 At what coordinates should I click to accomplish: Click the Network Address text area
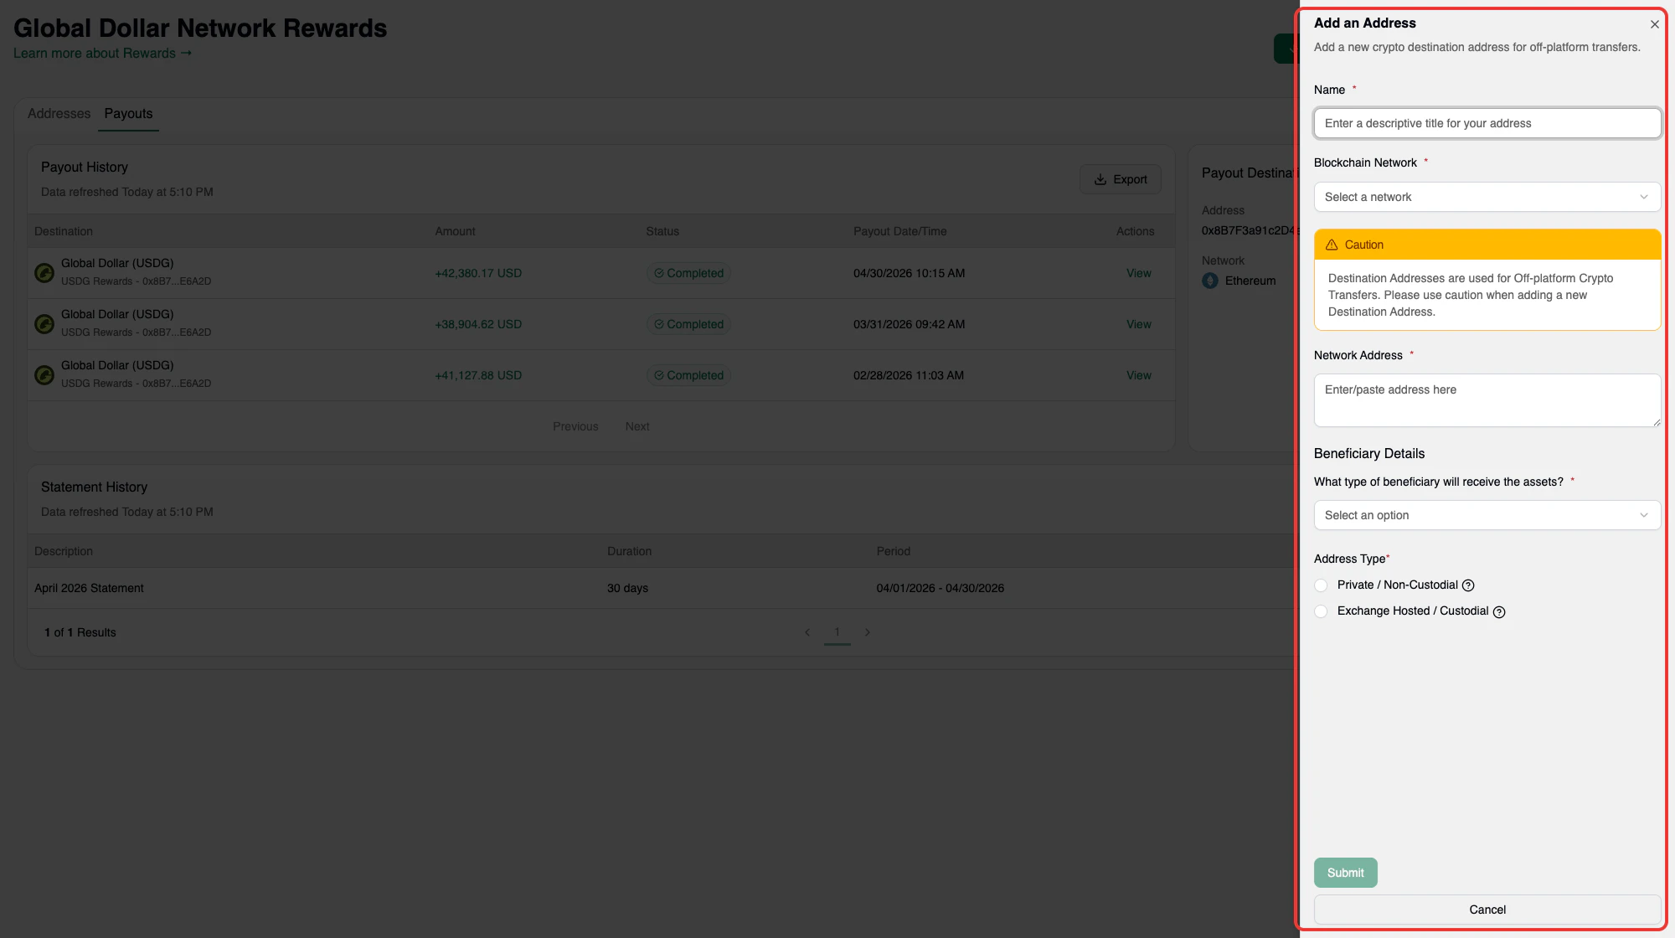click(x=1487, y=400)
